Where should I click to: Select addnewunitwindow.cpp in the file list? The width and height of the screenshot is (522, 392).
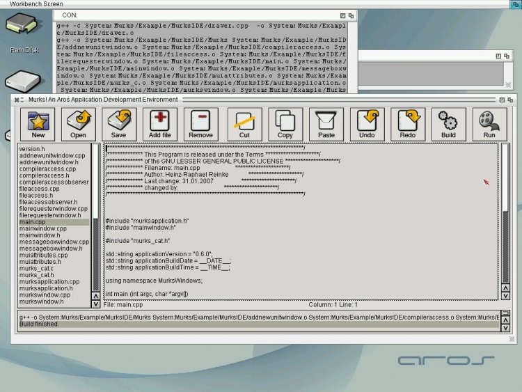coord(54,155)
